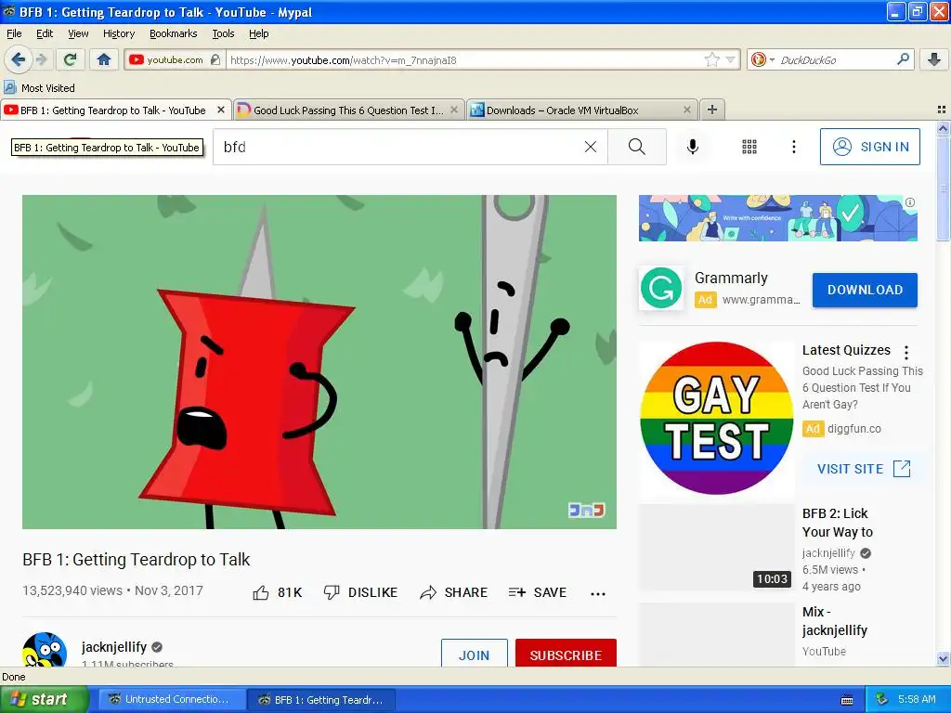Open a new tab with the plus button
This screenshot has height=713, width=951.
coord(712,110)
